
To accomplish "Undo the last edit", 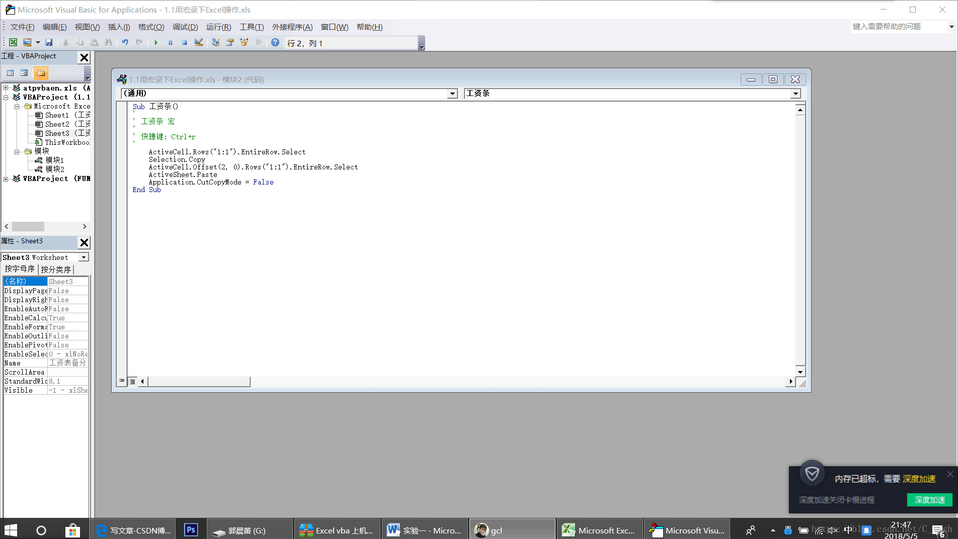I will click(x=125, y=43).
